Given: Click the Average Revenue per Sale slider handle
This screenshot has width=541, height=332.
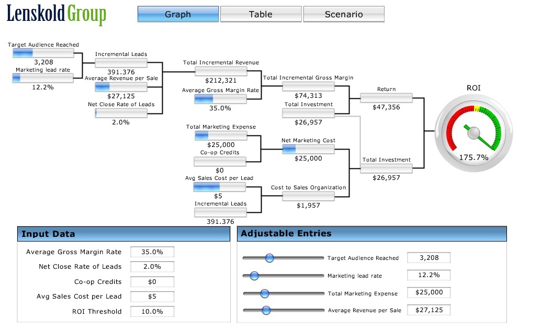Looking at the screenshot, I should 266,311.
